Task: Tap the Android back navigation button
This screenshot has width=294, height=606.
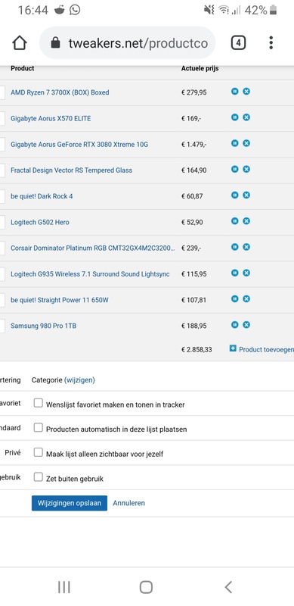Action: click(228, 587)
